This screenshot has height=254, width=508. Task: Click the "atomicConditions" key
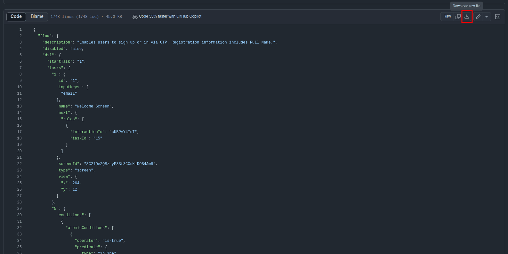(86, 228)
